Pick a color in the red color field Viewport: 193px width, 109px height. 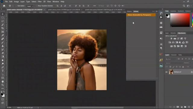point(180,20)
